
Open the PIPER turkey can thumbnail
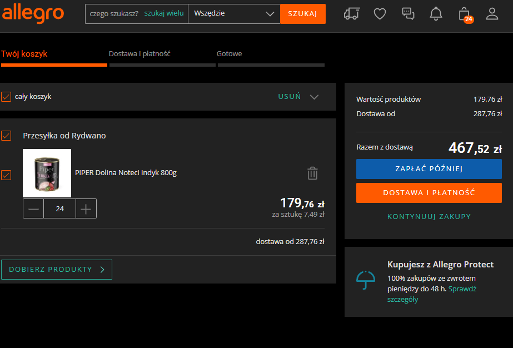coord(47,173)
